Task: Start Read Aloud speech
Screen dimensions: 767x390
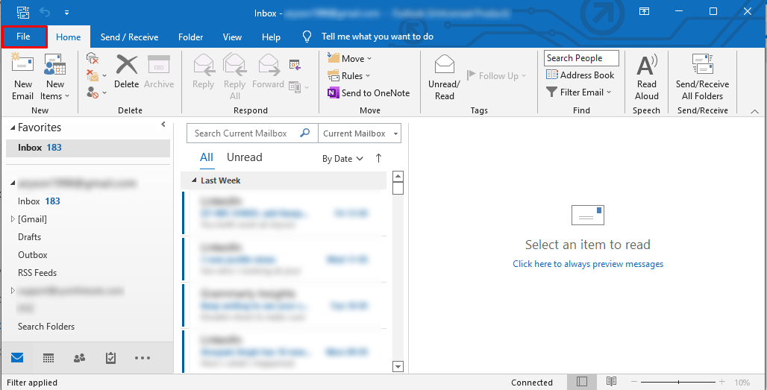Action: point(646,77)
